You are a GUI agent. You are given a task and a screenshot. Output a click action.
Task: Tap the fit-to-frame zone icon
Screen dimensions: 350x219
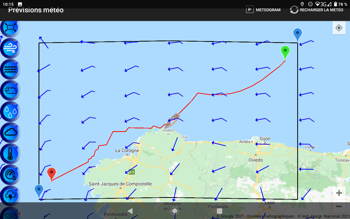tap(10, 28)
